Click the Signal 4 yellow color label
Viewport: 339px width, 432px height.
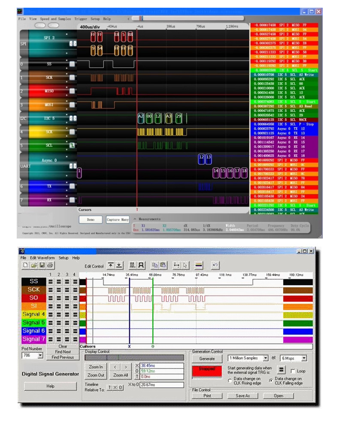coord(33,314)
